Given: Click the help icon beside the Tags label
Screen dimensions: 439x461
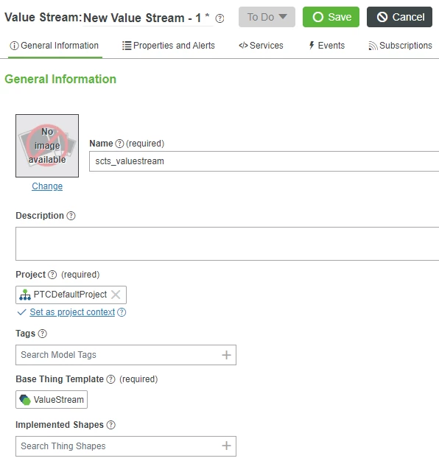Looking at the screenshot, I should tap(42, 334).
